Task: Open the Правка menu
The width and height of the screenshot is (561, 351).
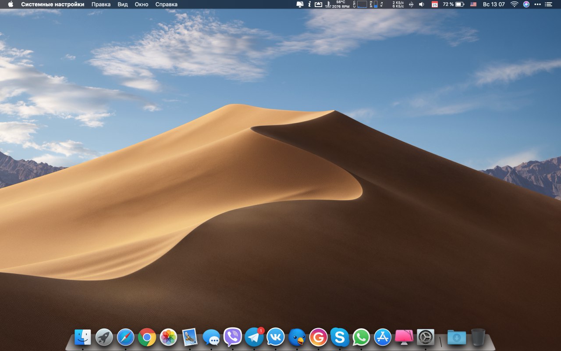Action: click(x=101, y=4)
